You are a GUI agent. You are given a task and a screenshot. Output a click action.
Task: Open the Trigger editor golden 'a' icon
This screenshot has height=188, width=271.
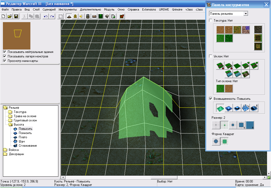(75, 16)
